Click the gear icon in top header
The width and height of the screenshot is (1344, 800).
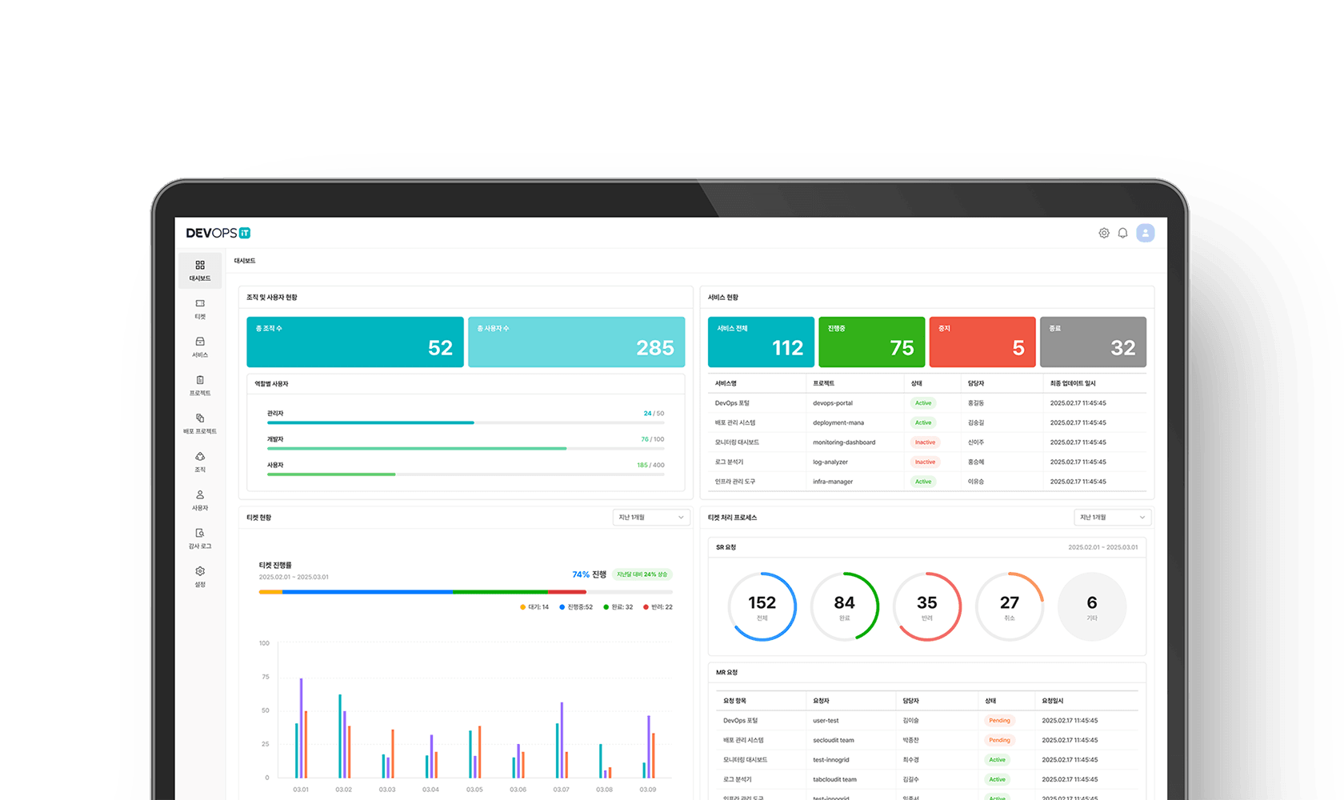pos(1104,233)
